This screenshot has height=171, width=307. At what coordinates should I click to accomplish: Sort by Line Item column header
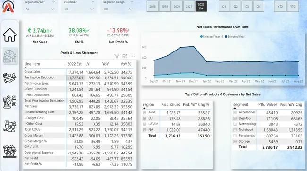pos(32,64)
